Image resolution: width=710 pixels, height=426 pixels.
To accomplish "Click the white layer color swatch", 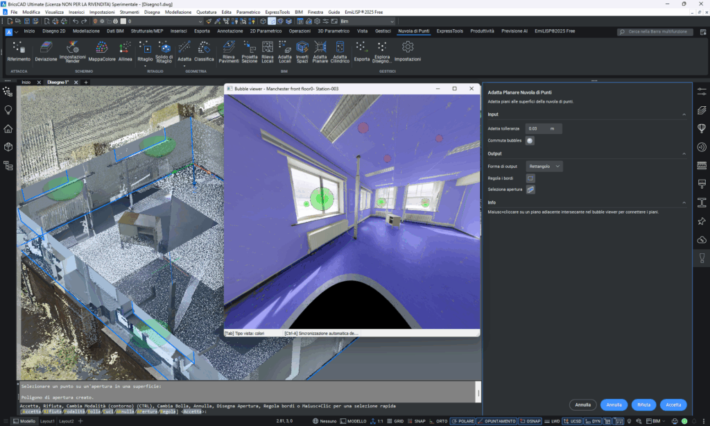I will pyautogui.click(x=123, y=22).
